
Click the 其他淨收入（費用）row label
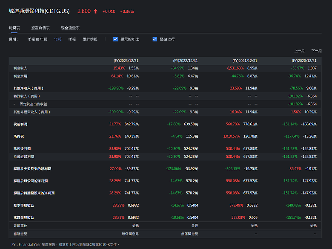click(29, 88)
